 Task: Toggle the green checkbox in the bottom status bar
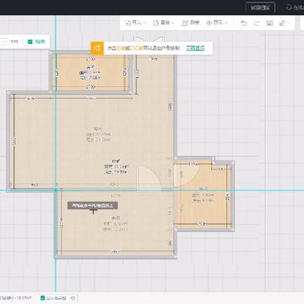tap(43, 298)
